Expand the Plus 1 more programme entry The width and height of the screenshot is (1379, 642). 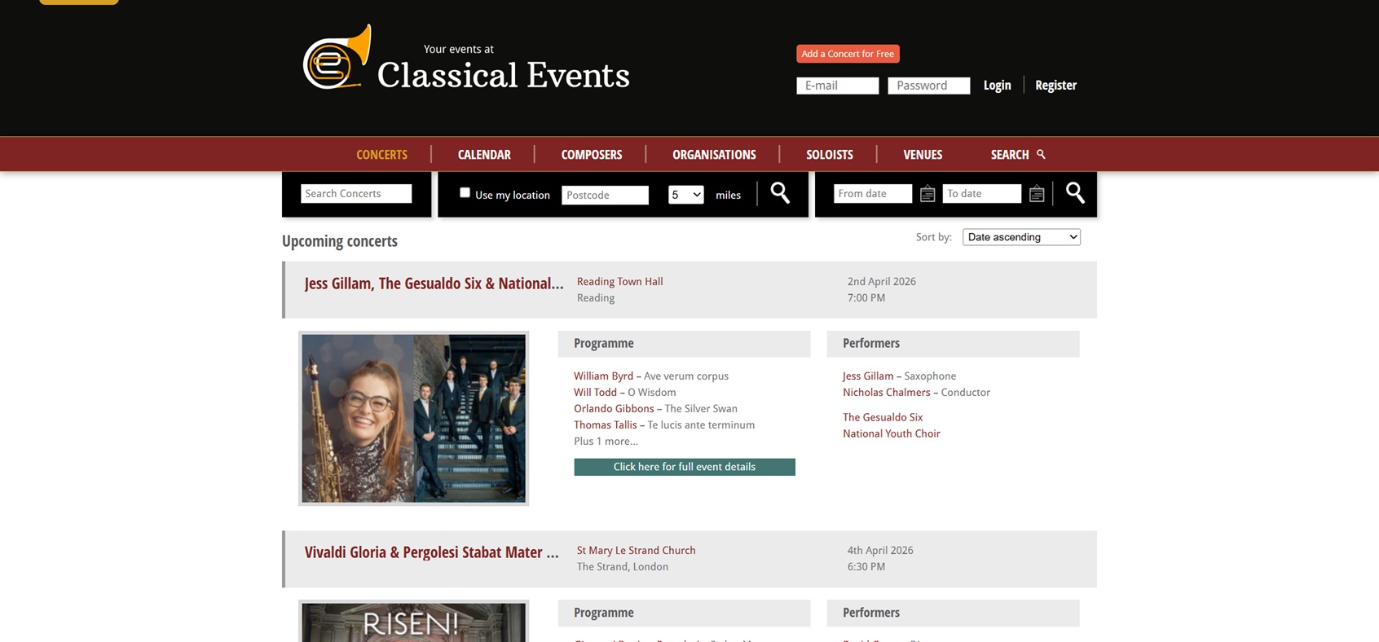605,441
